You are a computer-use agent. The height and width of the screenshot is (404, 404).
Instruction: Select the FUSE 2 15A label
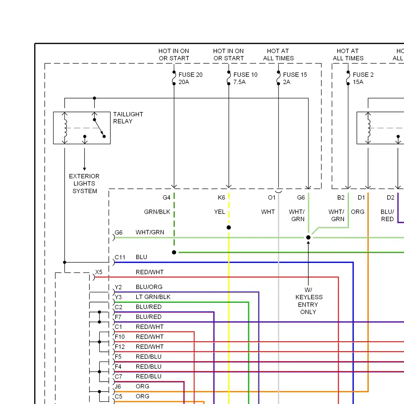coord(363,78)
